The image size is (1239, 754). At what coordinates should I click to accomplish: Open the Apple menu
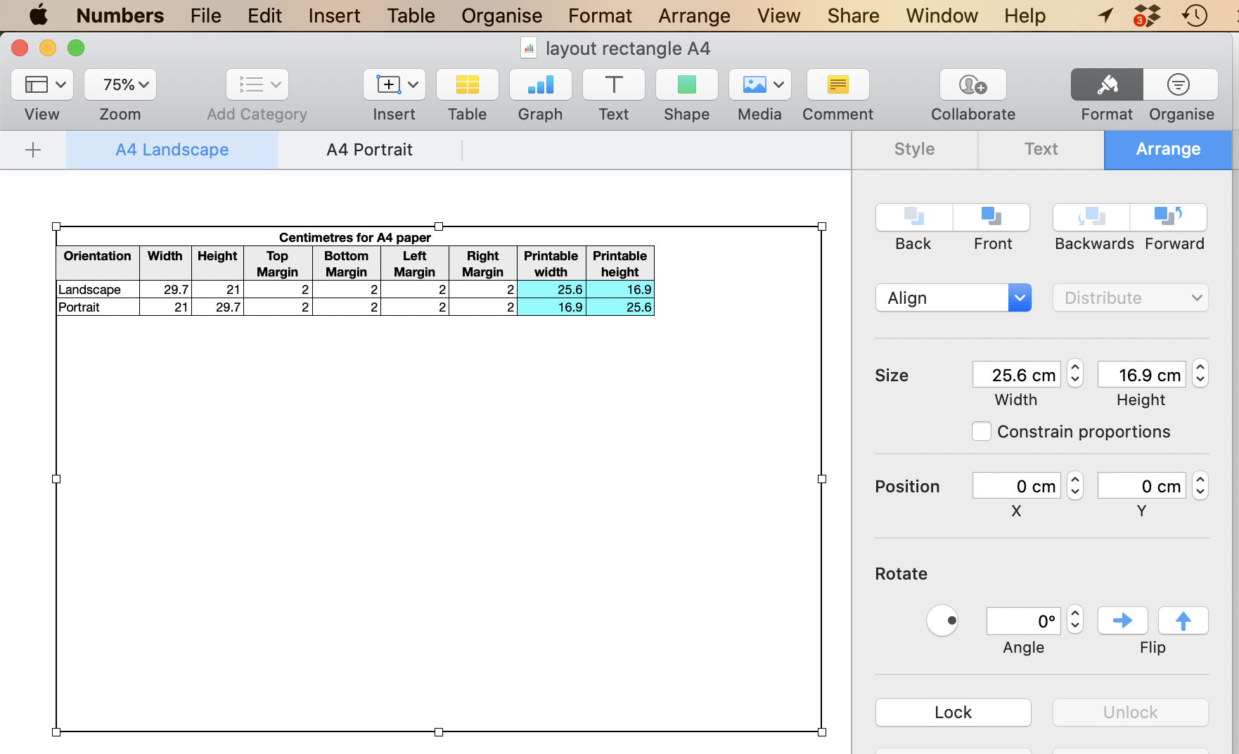coord(39,15)
